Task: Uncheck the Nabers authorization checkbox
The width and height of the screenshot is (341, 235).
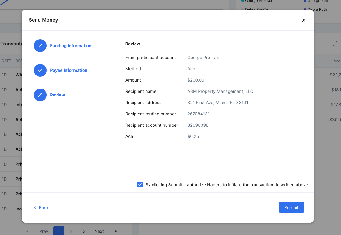Action: [140, 184]
